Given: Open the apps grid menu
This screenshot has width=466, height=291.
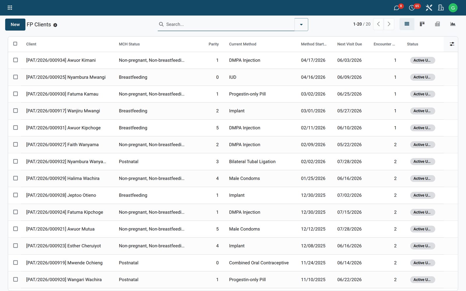Looking at the screenshot, I should [x=10, y=8].
